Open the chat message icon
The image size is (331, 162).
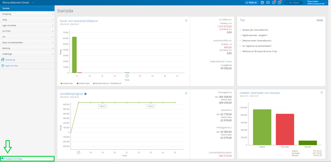(x=268, y=2)
